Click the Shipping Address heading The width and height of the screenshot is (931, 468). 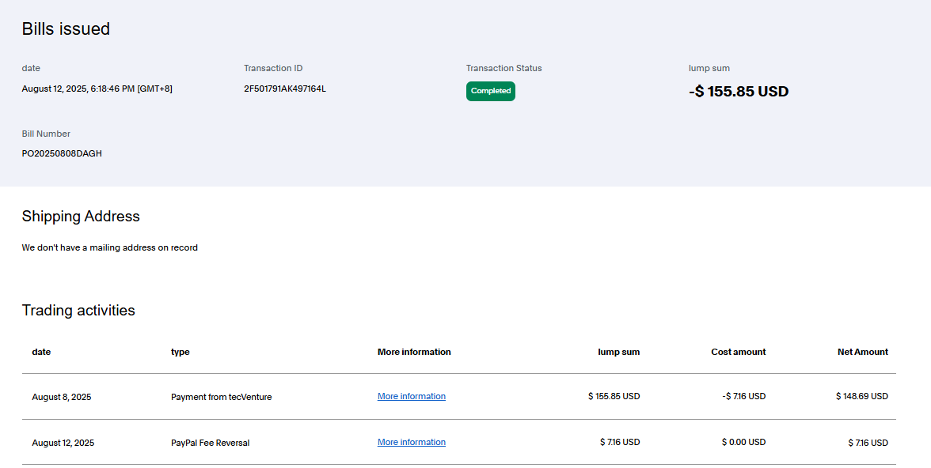point(80,217)
